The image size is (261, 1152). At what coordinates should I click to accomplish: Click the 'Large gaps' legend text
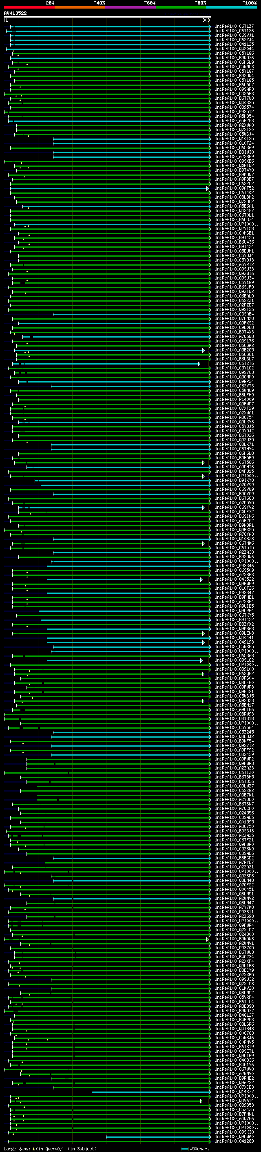click(17, 1149)
